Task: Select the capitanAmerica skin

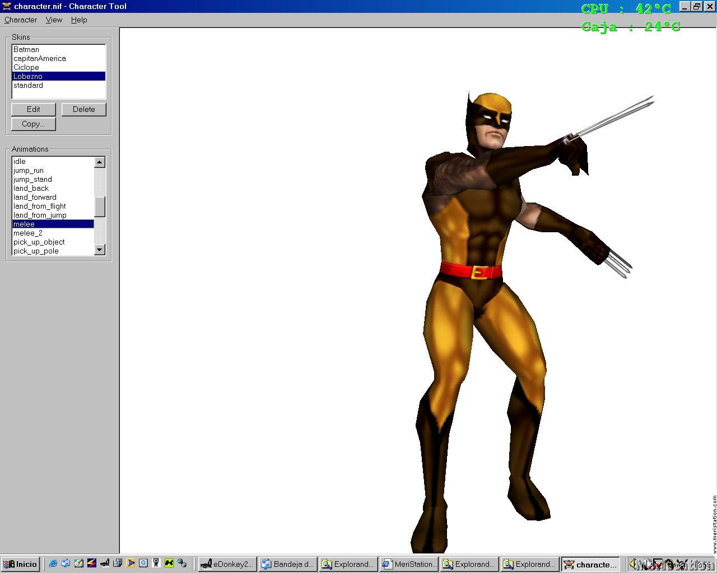Action: 59,58
